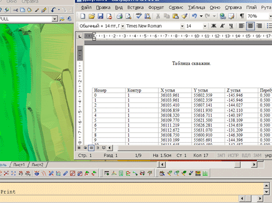This screenshot has width=272, height=203.
Task: Create a new blank document icon
Action: [83, 16]
